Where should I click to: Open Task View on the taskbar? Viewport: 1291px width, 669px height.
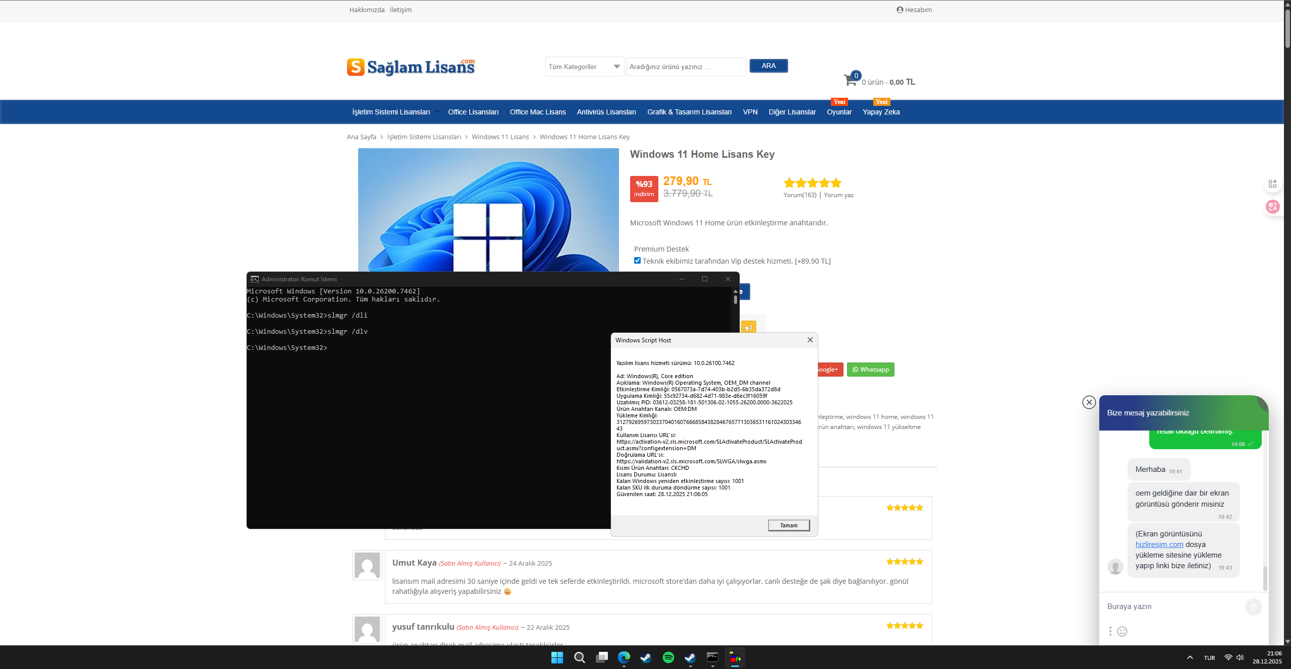point(601,657)
